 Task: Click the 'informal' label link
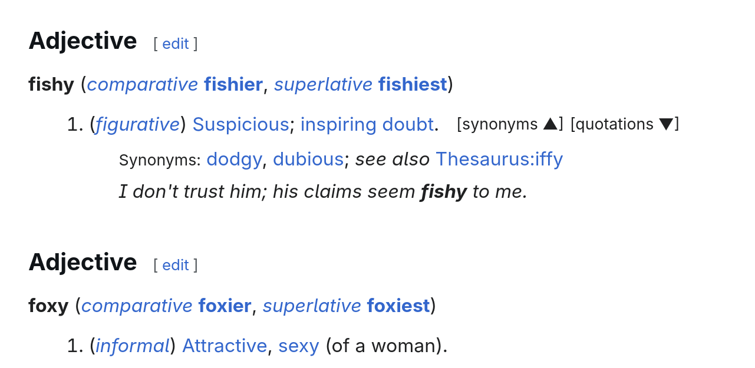(x=133, y=346)
